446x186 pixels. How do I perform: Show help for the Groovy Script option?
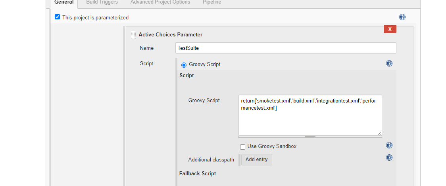coord(389,63)
